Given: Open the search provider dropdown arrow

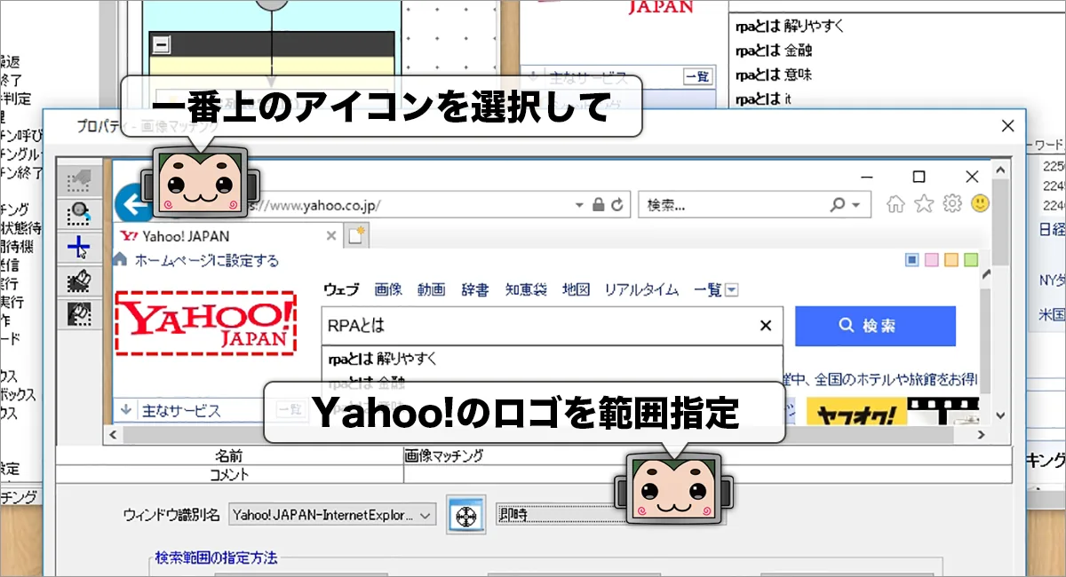Looking at the screenshot, I should pos(855,204).
